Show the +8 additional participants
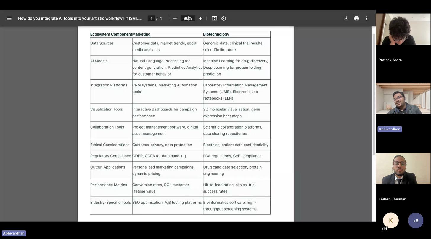This screenshot has height=239, width=431. tap(416, 221)
